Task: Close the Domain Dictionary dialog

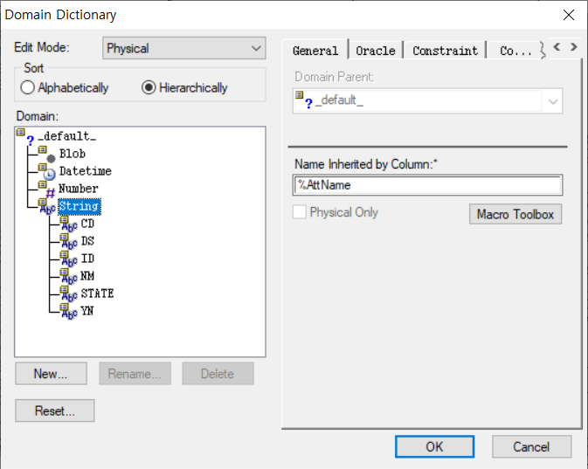Action: point(569,15)
